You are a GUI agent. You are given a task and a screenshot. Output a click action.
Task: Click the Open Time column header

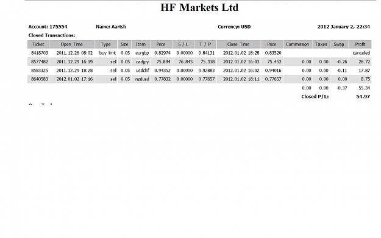(72, 44)
